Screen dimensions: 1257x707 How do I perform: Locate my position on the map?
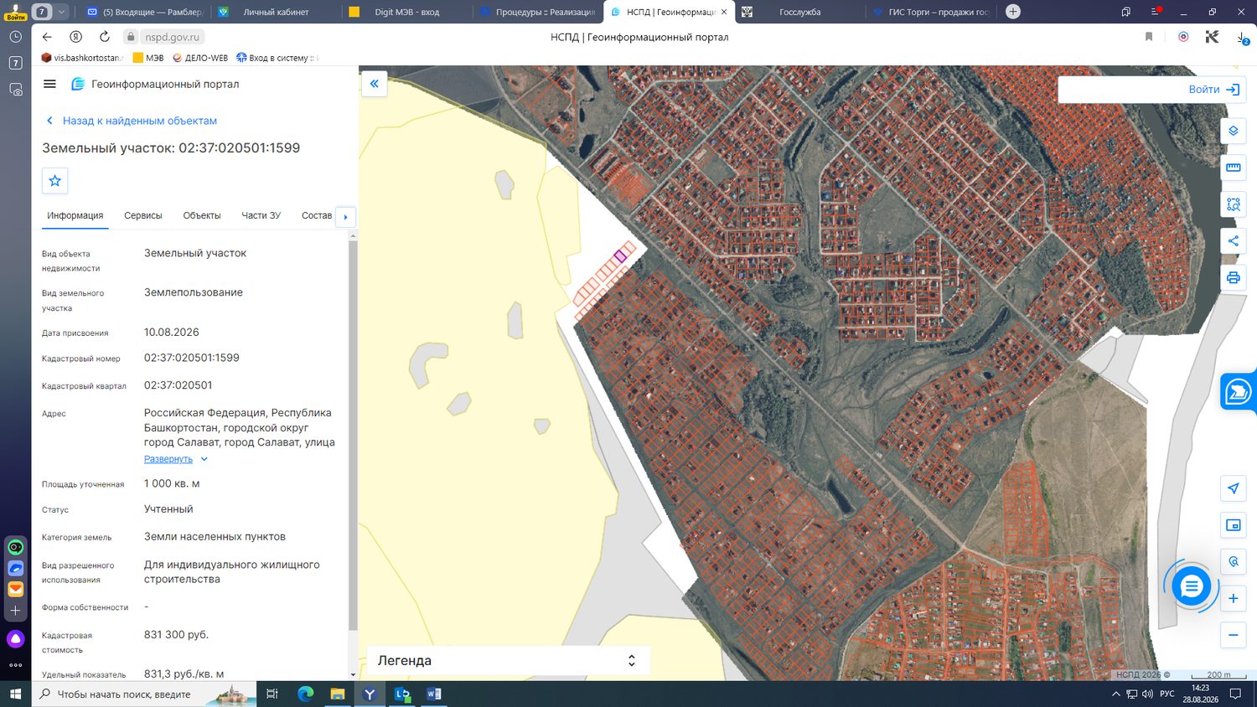click(1233, 488)
